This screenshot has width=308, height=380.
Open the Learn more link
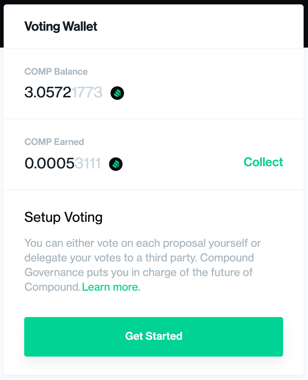click(x=111, y=287)
